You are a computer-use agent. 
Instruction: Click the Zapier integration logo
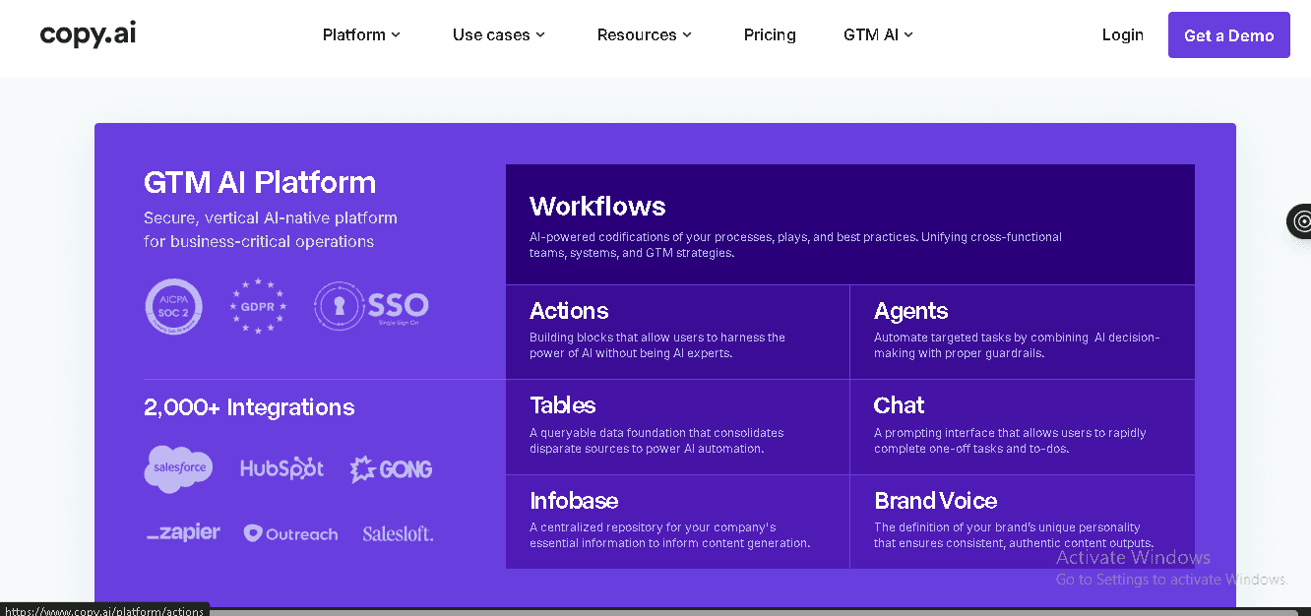coord(183,532)
